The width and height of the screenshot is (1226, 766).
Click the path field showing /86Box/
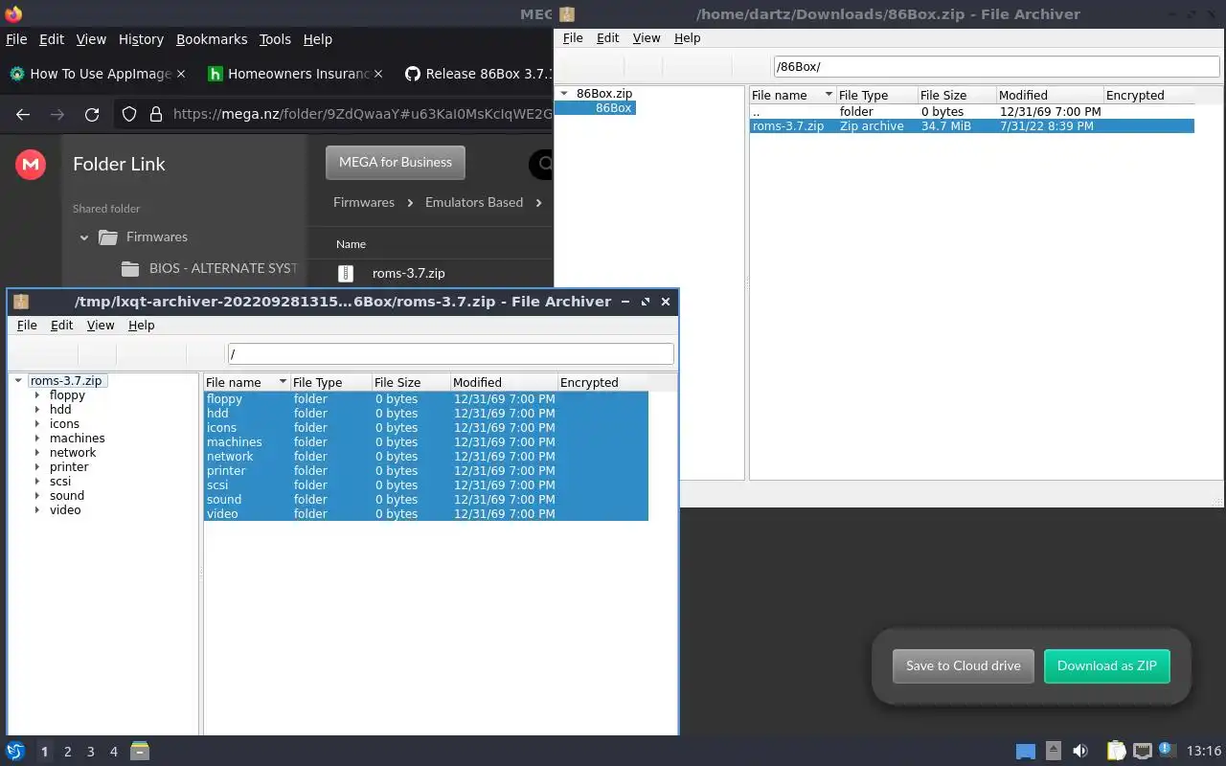tap(996, 67)
